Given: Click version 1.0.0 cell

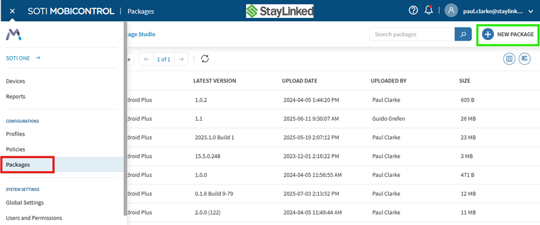Looking at the screenshot, I should point(201,175).
